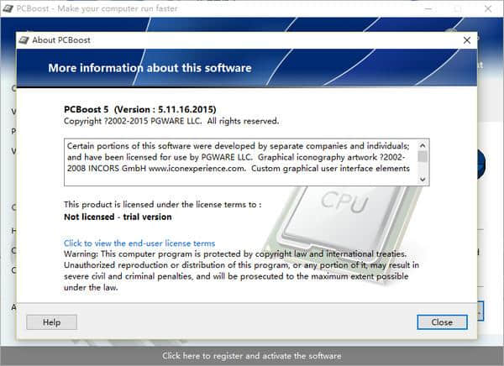Click the Close button in About dialog
This screenshot has width=504, height=366.
[442, 322]
